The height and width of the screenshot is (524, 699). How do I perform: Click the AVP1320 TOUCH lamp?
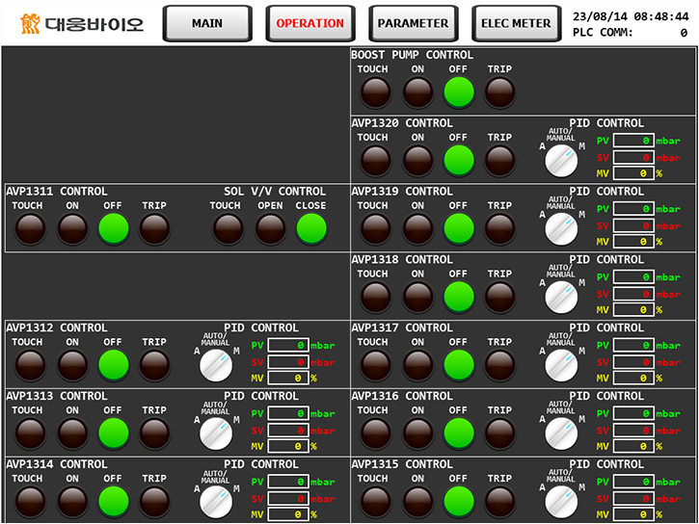(375, 160)
